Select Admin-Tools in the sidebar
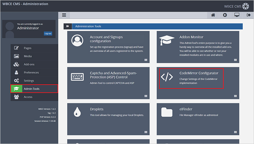The width and height of the screenshot is (254, 144). 34,89
